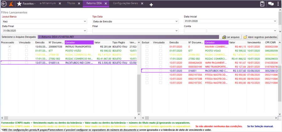Image resolution: width=282 pixels, height=132 pixels.
Task: Add a new tab with plus icon
Action: 151,5
